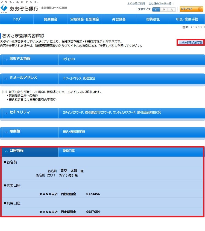Image resolution: width=205 pixels, height=231 pixels.
Task: Select the 外貨預金 menu item
Action: pos(119,19)
